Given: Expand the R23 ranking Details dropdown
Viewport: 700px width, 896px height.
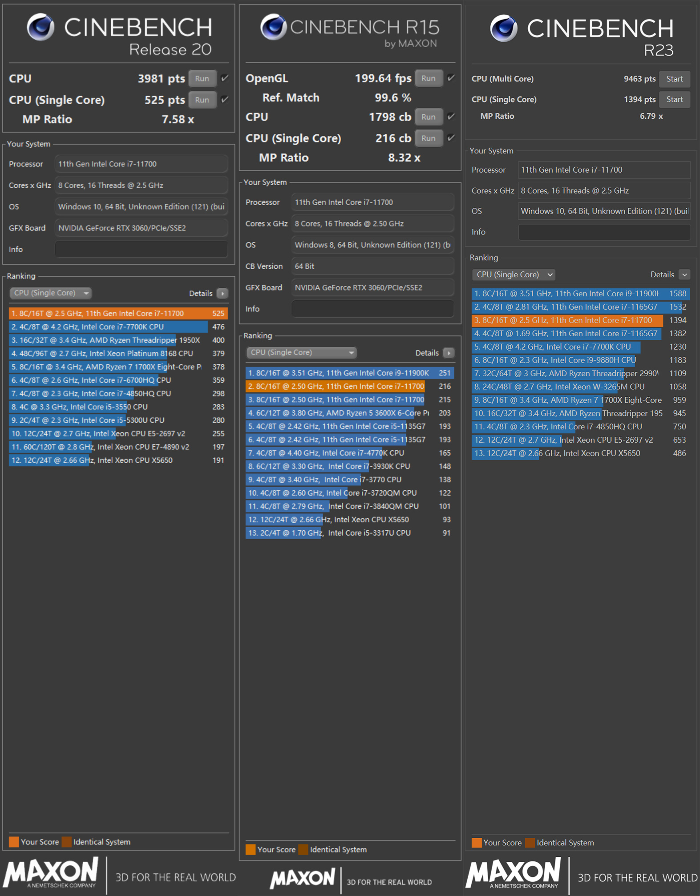Looking at the screenshot, I should (x=684, y=274).
